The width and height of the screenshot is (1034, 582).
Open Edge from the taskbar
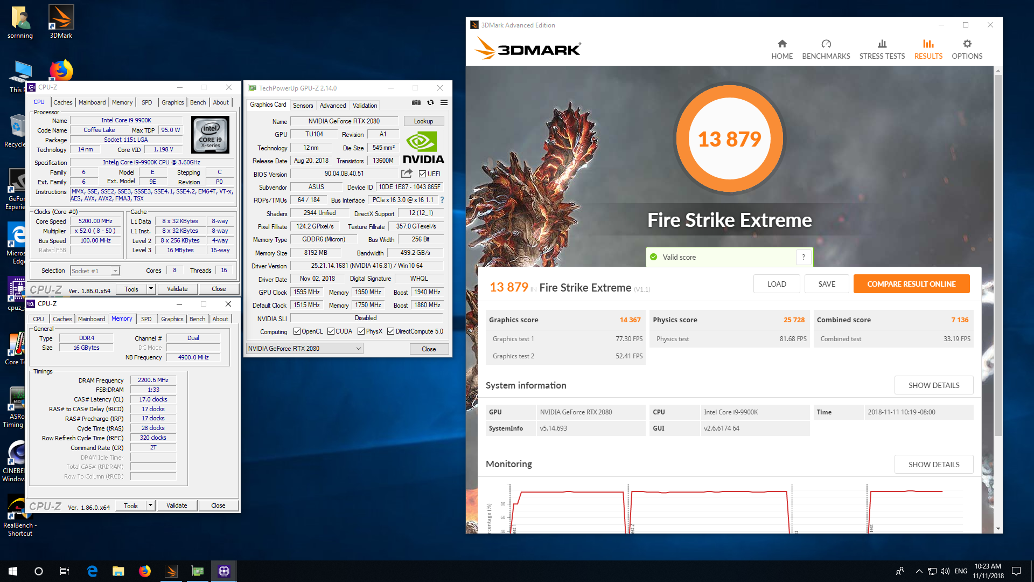92,571
